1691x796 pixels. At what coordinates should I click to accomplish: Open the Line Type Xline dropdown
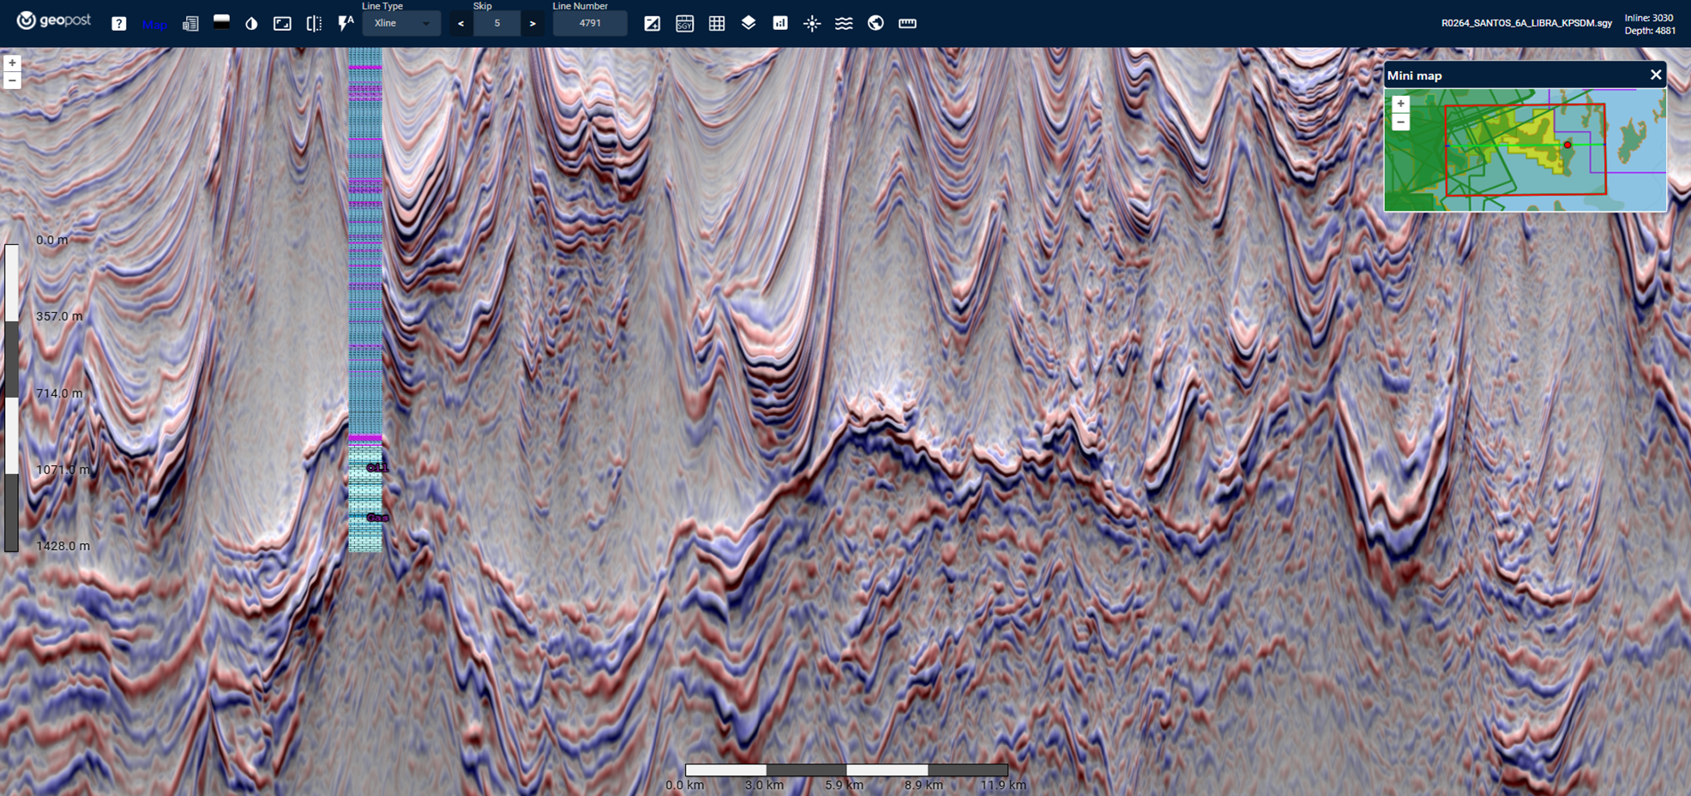(401, 24)
